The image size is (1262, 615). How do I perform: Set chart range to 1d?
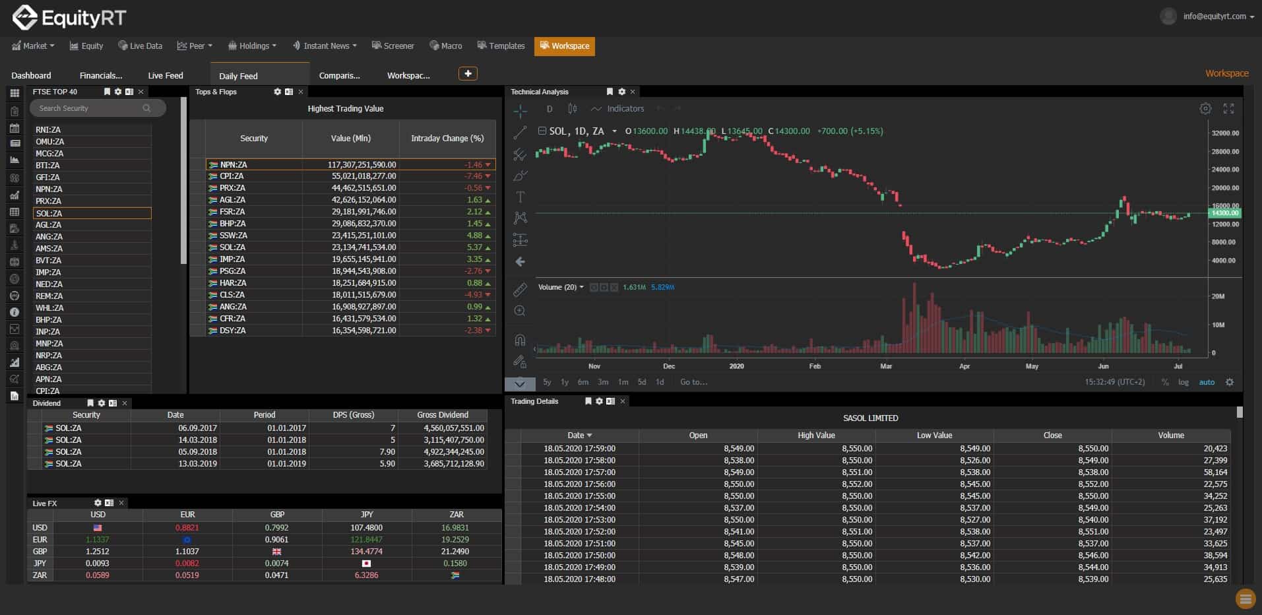660,382
